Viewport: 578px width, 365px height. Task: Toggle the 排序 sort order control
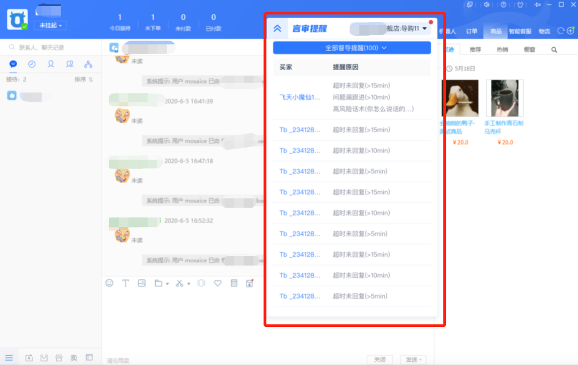(x=83, y=79)
